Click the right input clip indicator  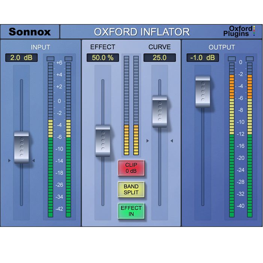pos(68,58)
